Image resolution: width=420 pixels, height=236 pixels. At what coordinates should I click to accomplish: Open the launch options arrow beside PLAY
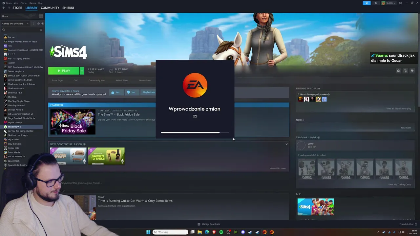tap(82, 71)
